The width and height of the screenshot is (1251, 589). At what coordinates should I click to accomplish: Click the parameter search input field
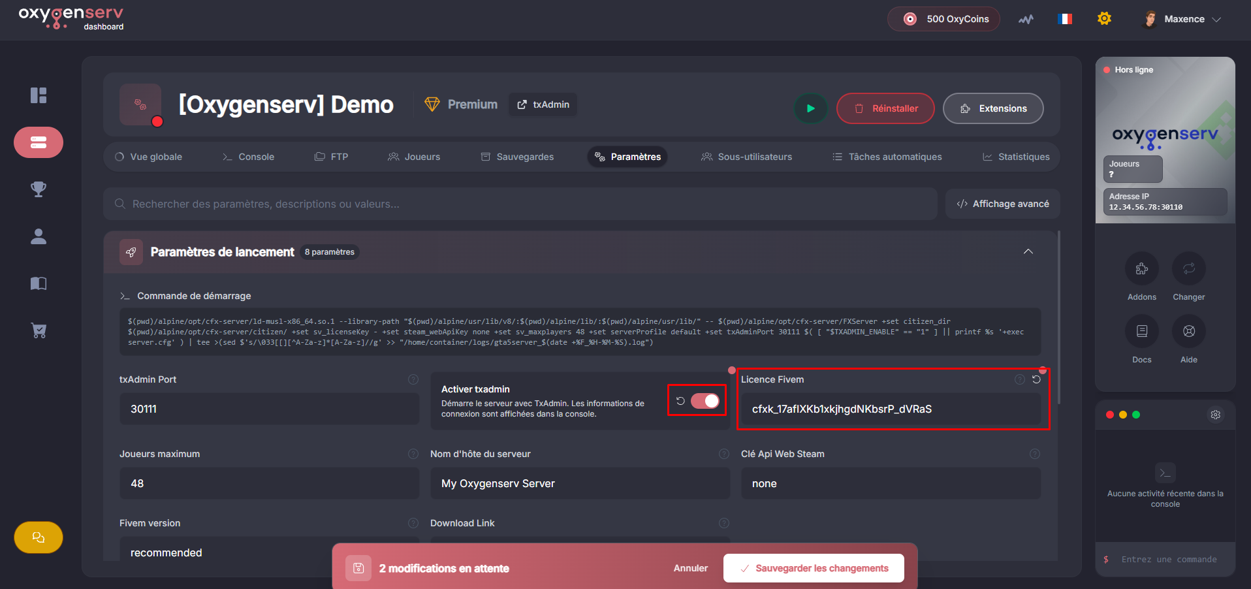tap(520, 204)
